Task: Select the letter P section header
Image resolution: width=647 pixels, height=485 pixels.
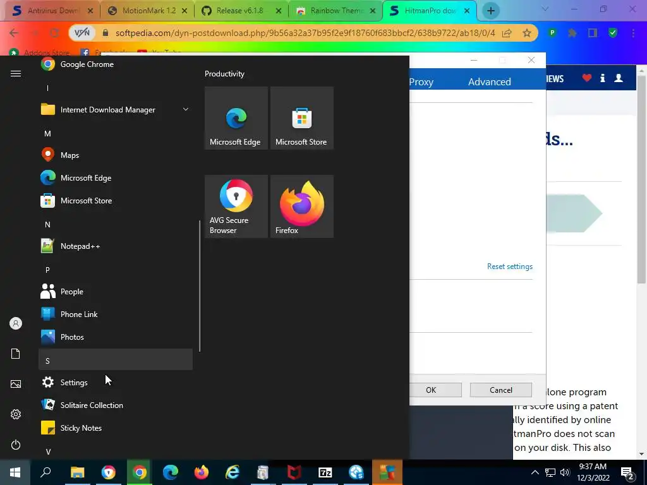Action: (47, 270)
